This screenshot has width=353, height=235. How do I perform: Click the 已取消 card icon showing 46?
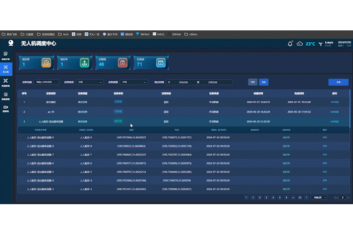point(122,63)
